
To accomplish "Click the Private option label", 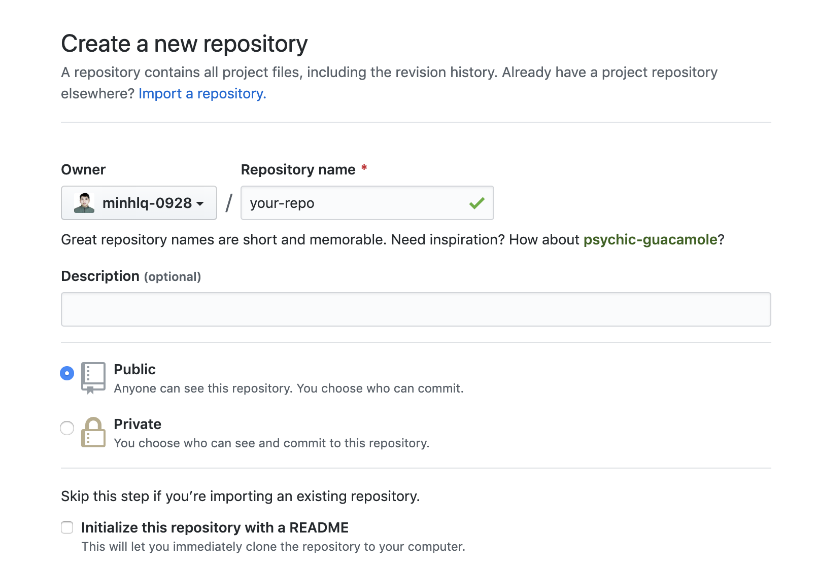I will 138,424.
